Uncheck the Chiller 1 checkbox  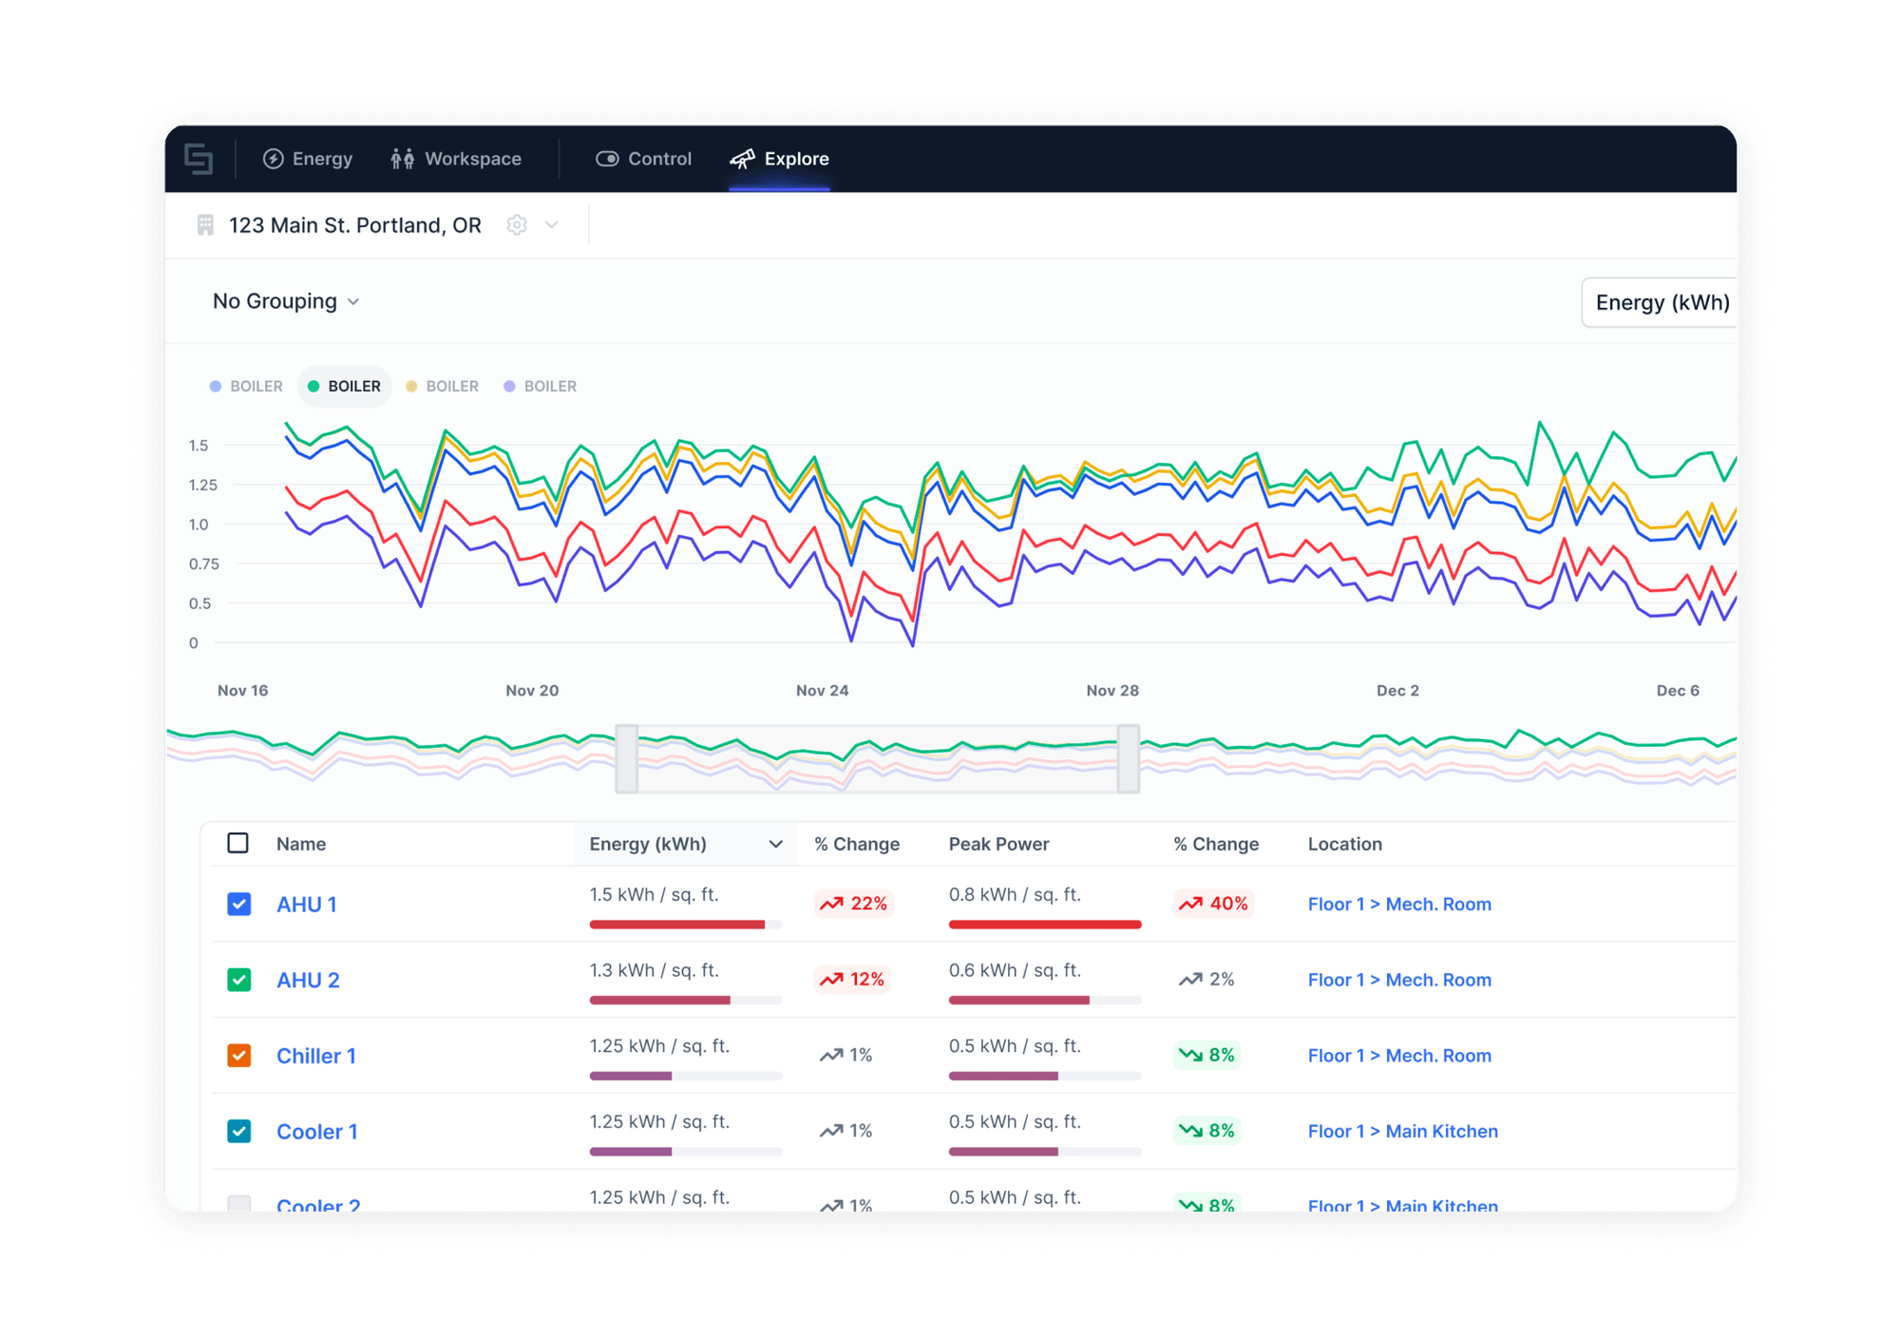click(x=239, y=1056)
